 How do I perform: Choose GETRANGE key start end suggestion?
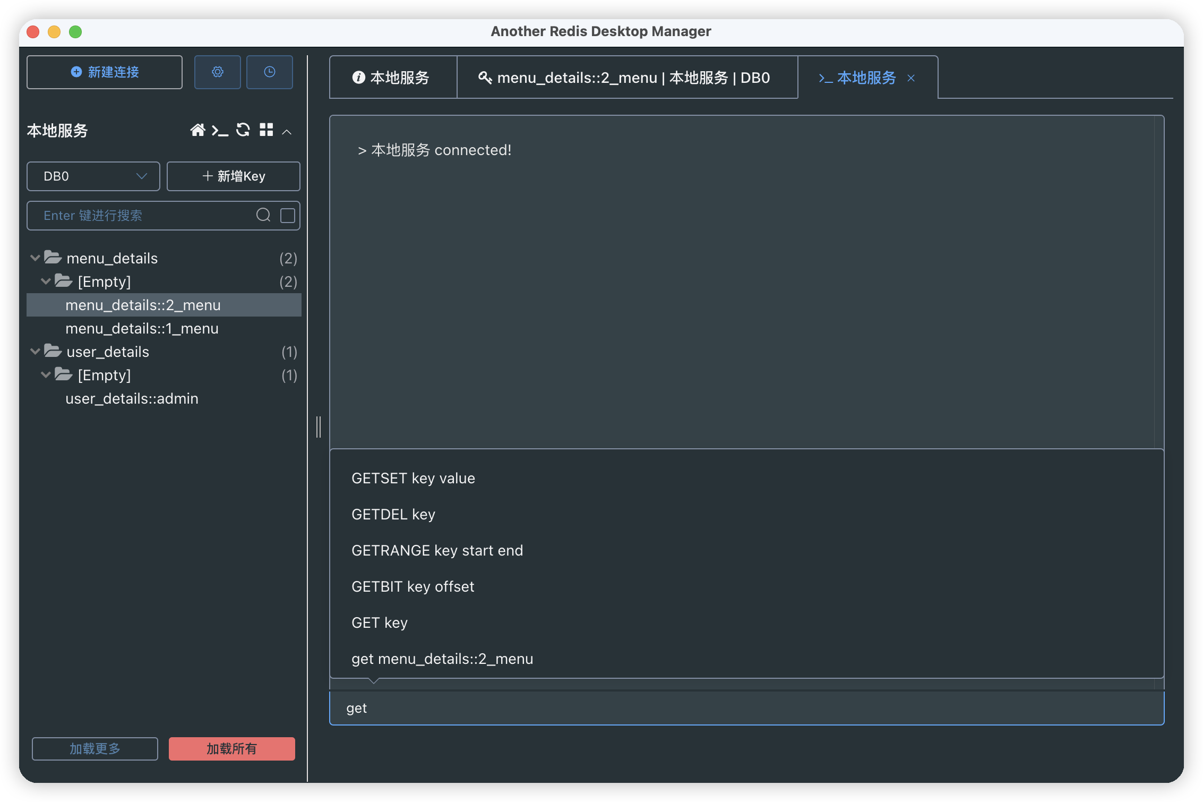(746, 550)
